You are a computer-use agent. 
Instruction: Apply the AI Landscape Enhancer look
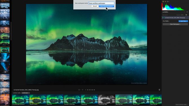[x=20, y=100]
